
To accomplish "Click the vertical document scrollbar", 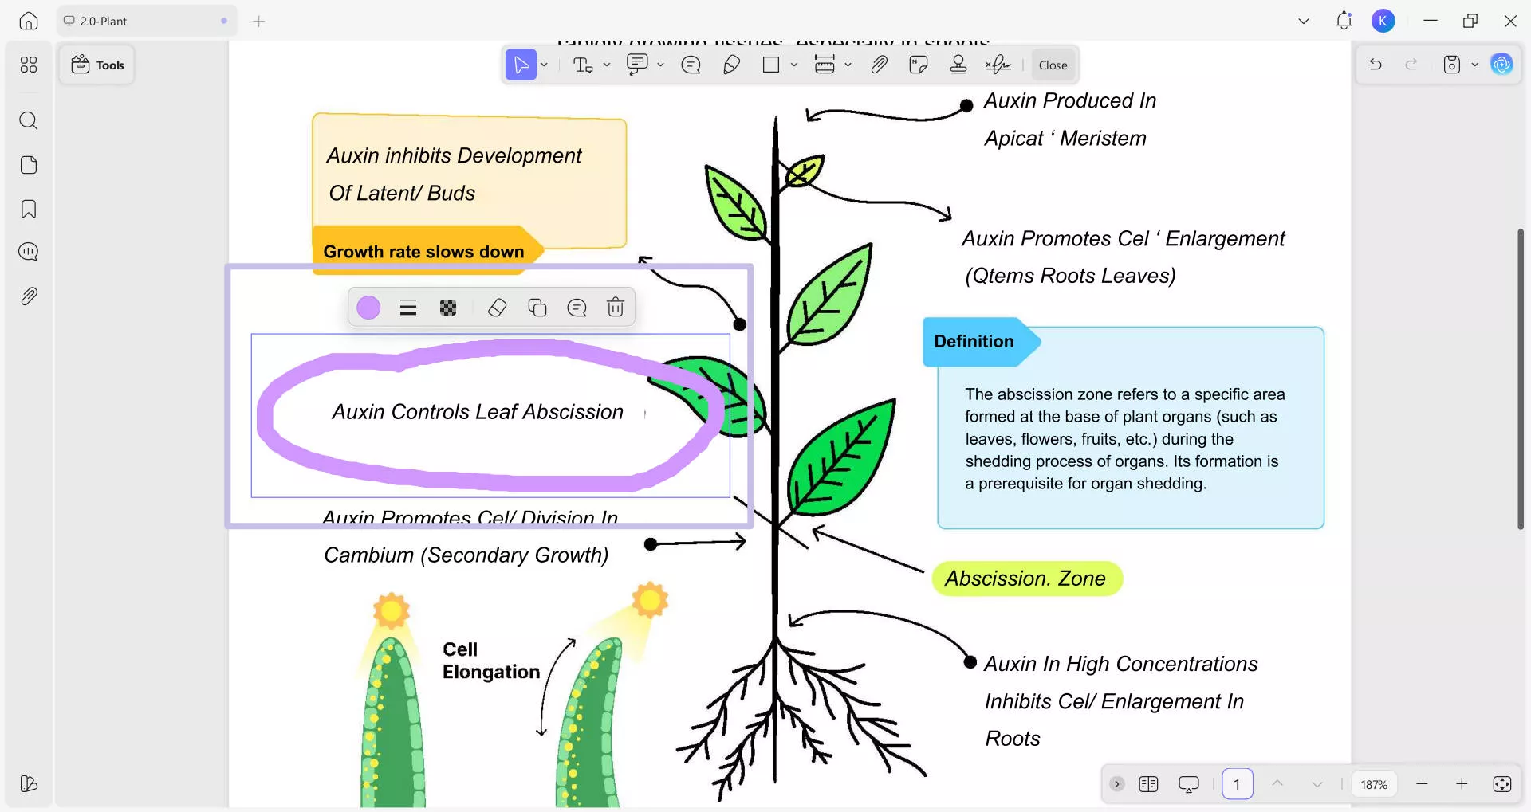I will coord(1521,379).
